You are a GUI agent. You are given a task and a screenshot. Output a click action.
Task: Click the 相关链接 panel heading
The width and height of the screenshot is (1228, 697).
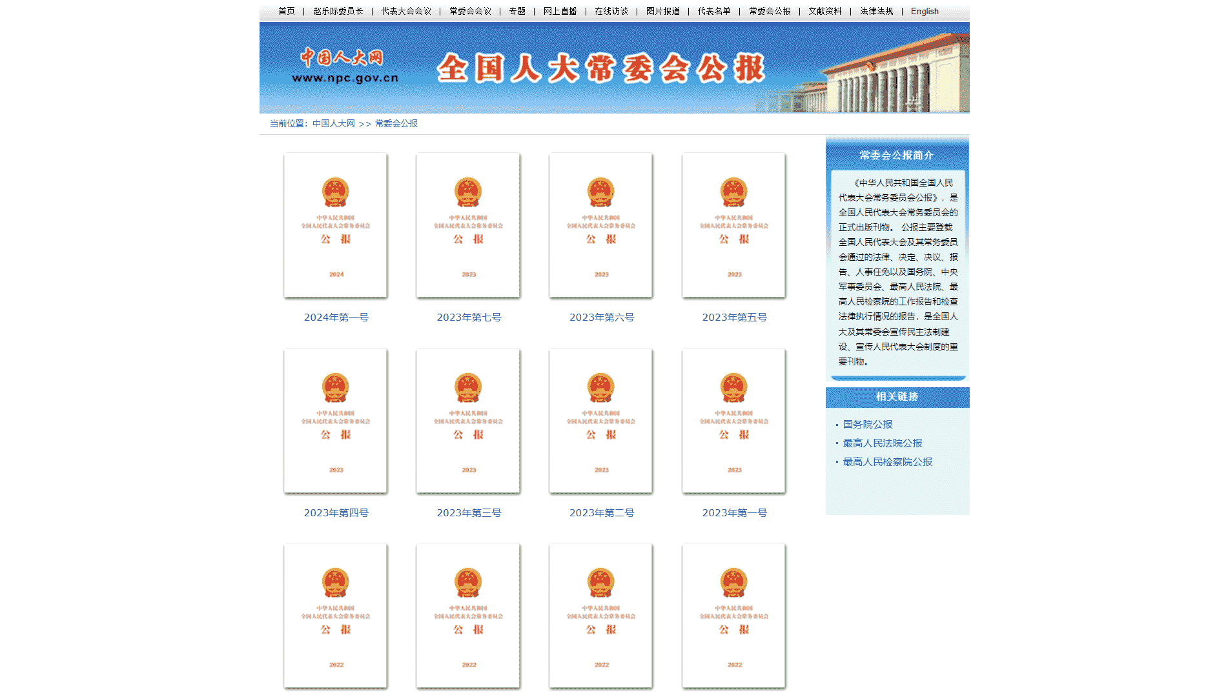click(897, 396)
